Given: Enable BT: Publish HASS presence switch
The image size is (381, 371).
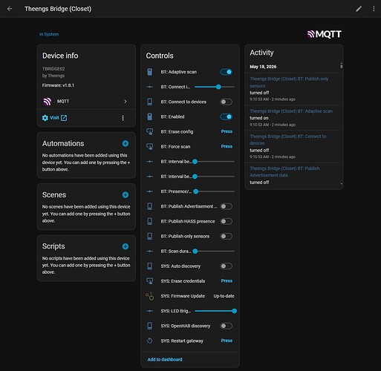Looking at the screenshot, I should coord(226,221).
